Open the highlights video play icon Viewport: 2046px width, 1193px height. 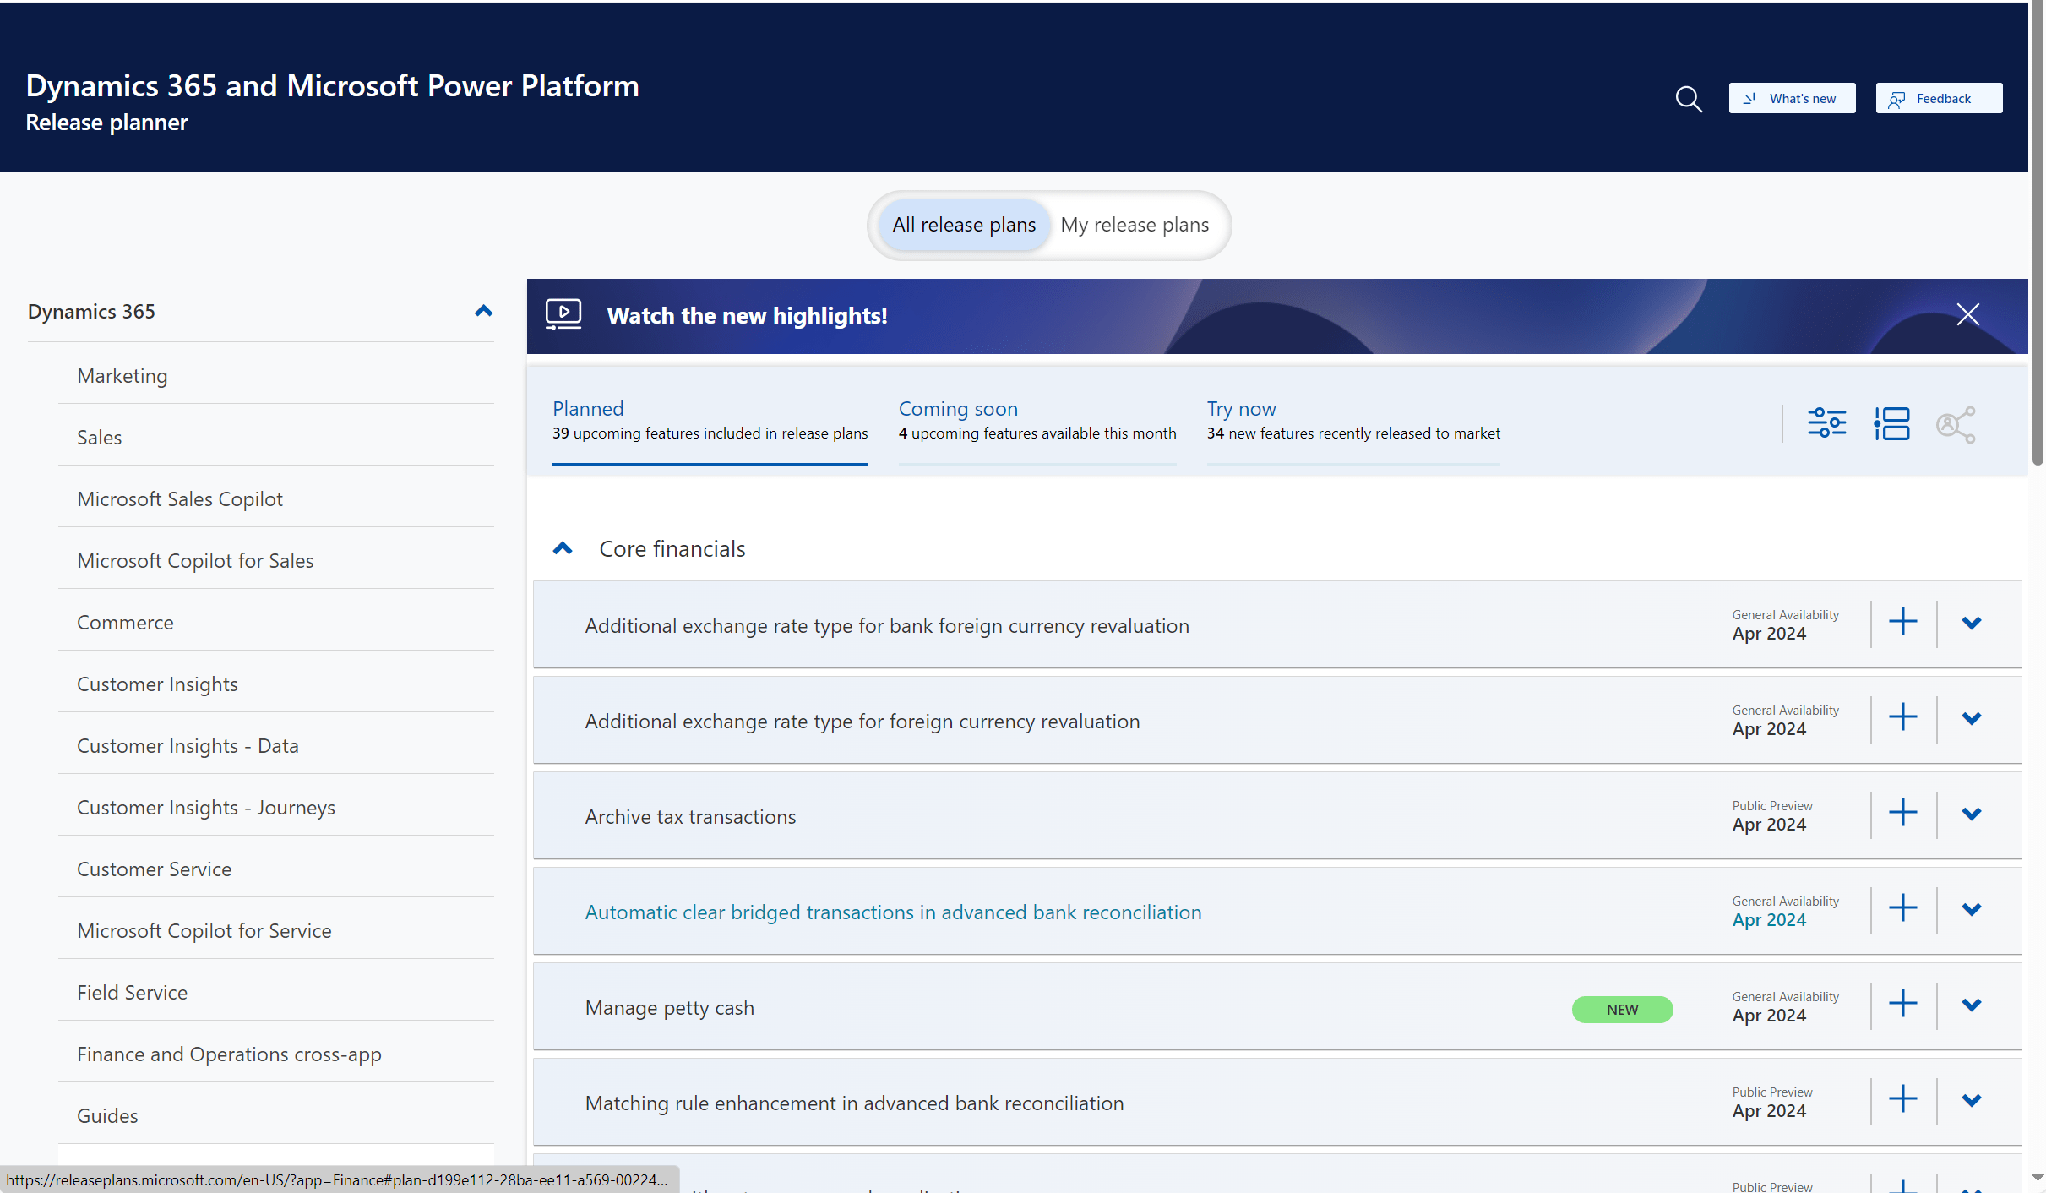point(563,313)
